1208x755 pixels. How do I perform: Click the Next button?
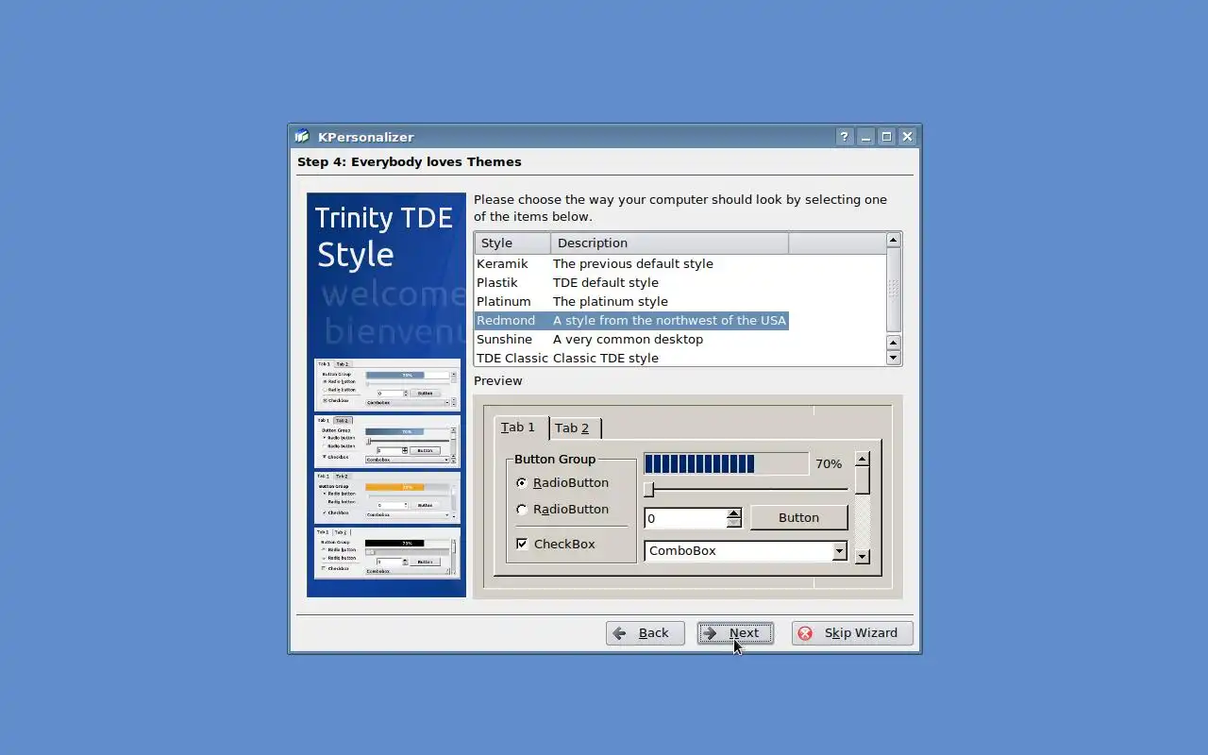pyautogui.click(x=735, y=633)
